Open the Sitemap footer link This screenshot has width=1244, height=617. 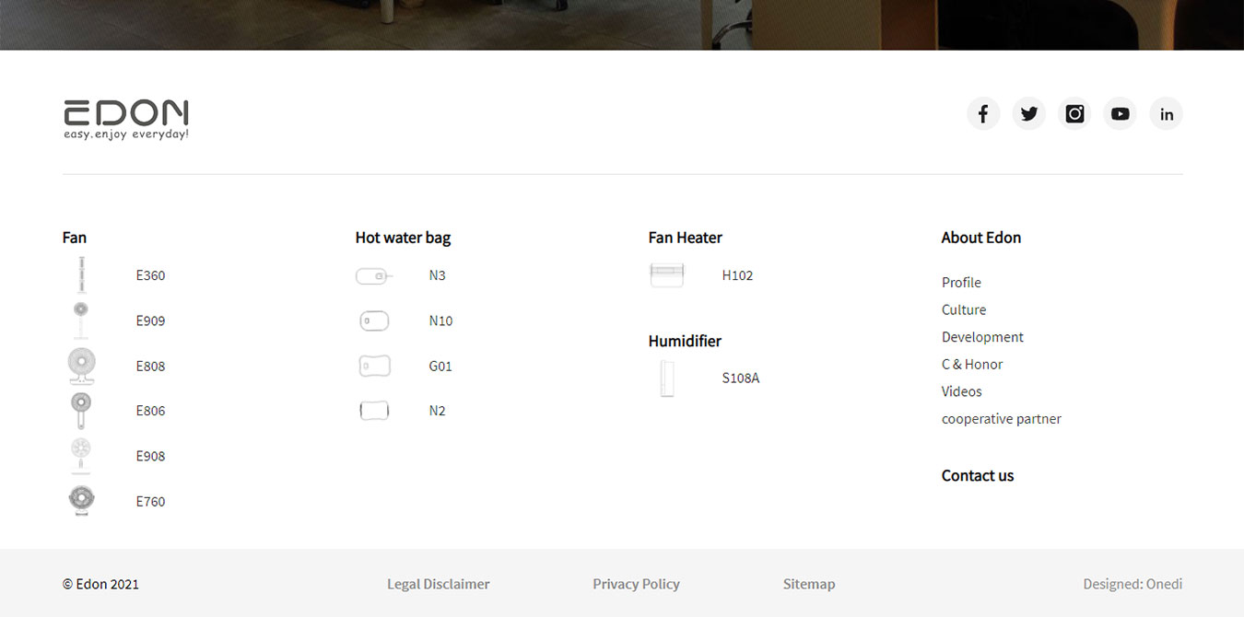tap(808, 584)
